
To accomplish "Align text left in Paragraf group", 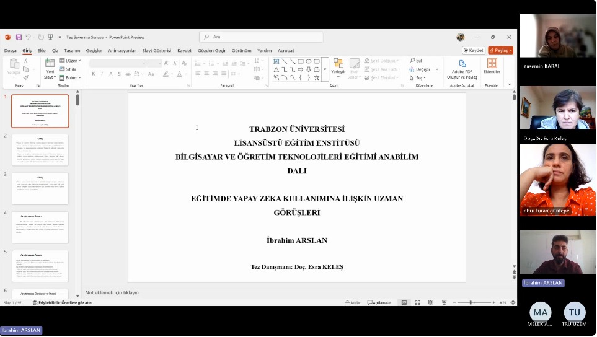I will [x=198, y=74].
